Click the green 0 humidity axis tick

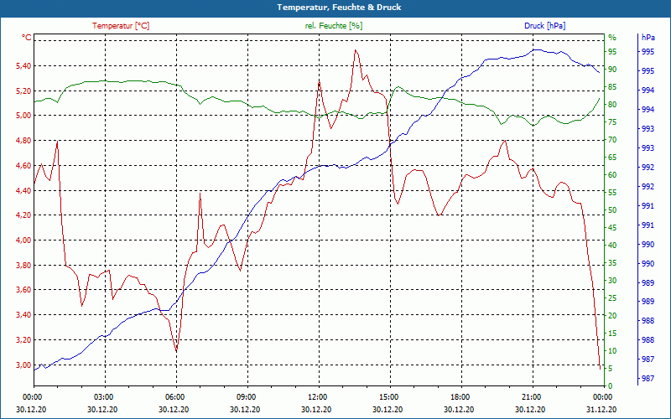point(611,386)
